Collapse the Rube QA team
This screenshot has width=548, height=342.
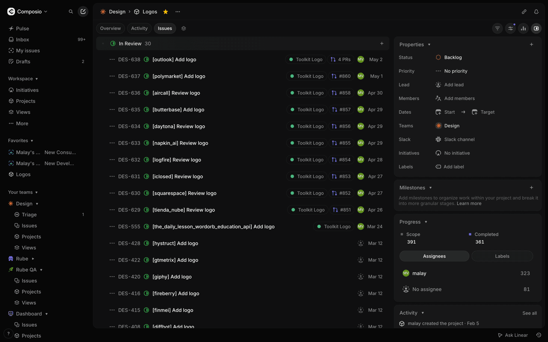coord(41,270)
